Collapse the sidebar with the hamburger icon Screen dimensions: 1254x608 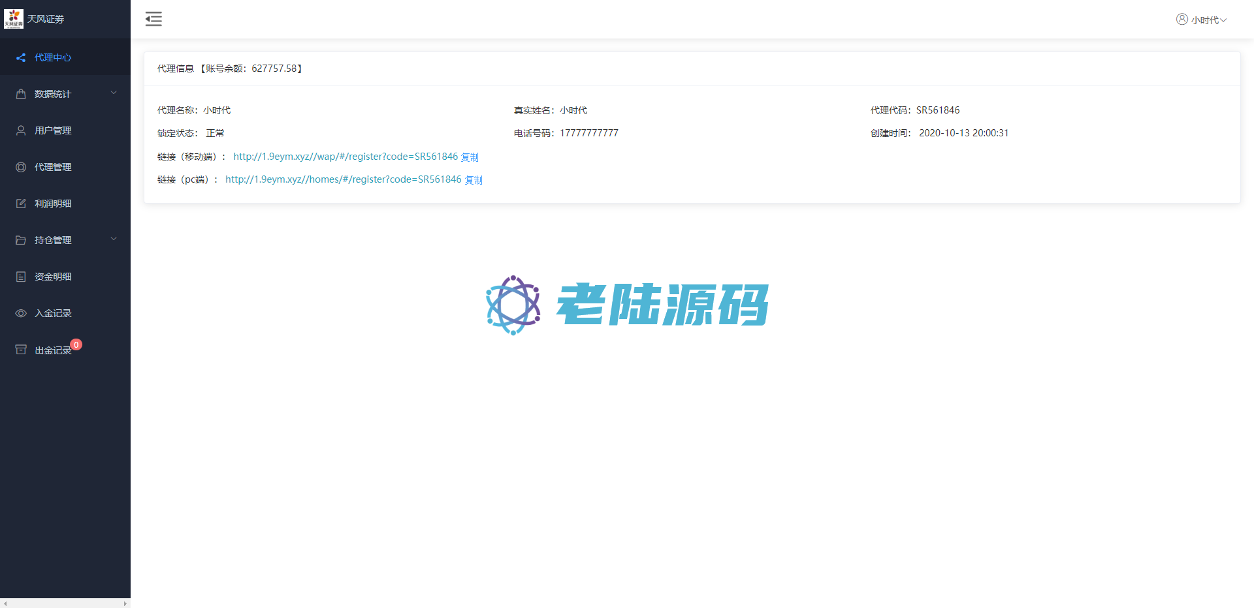(x=153, y=19)
